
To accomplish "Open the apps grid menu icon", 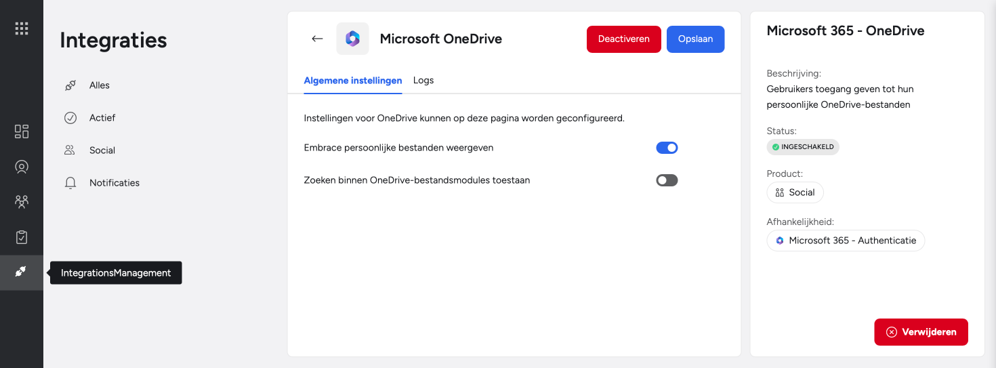I will (x=22, y=28).
